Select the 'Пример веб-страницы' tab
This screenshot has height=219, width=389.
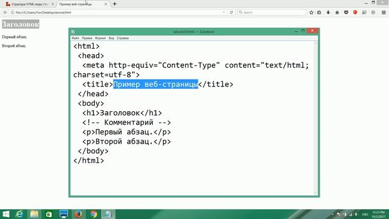point(83,4)
